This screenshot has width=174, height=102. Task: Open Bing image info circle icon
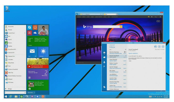[x=80, y=58]
